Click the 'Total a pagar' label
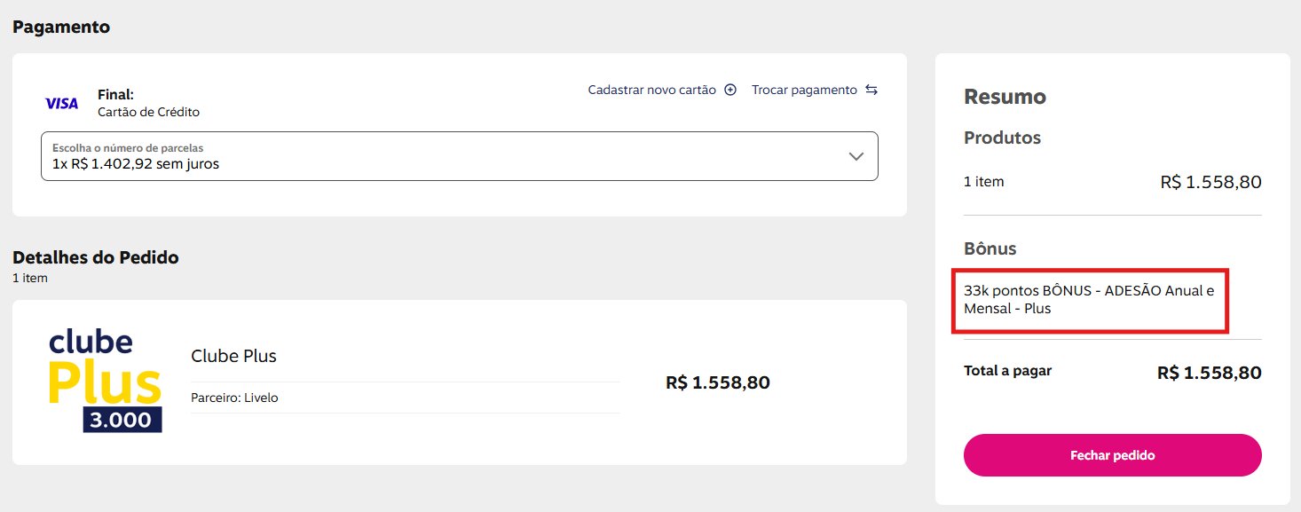Screen dimensions: 1301x512 (1007, 371)
